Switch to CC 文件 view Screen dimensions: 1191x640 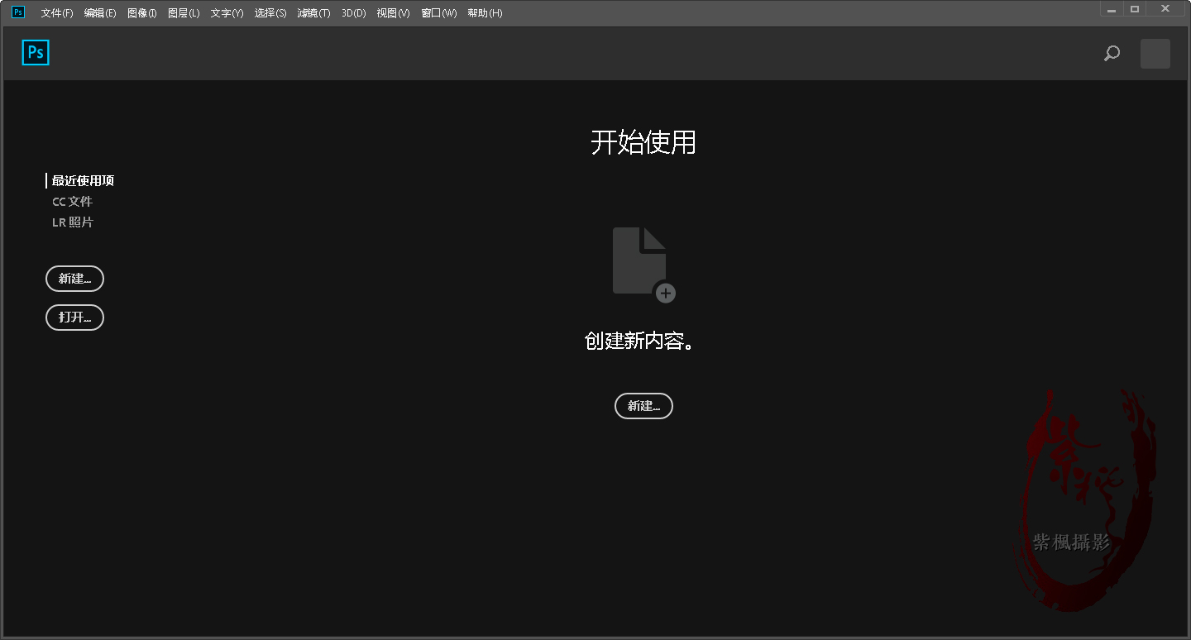[x=73, y=201]
